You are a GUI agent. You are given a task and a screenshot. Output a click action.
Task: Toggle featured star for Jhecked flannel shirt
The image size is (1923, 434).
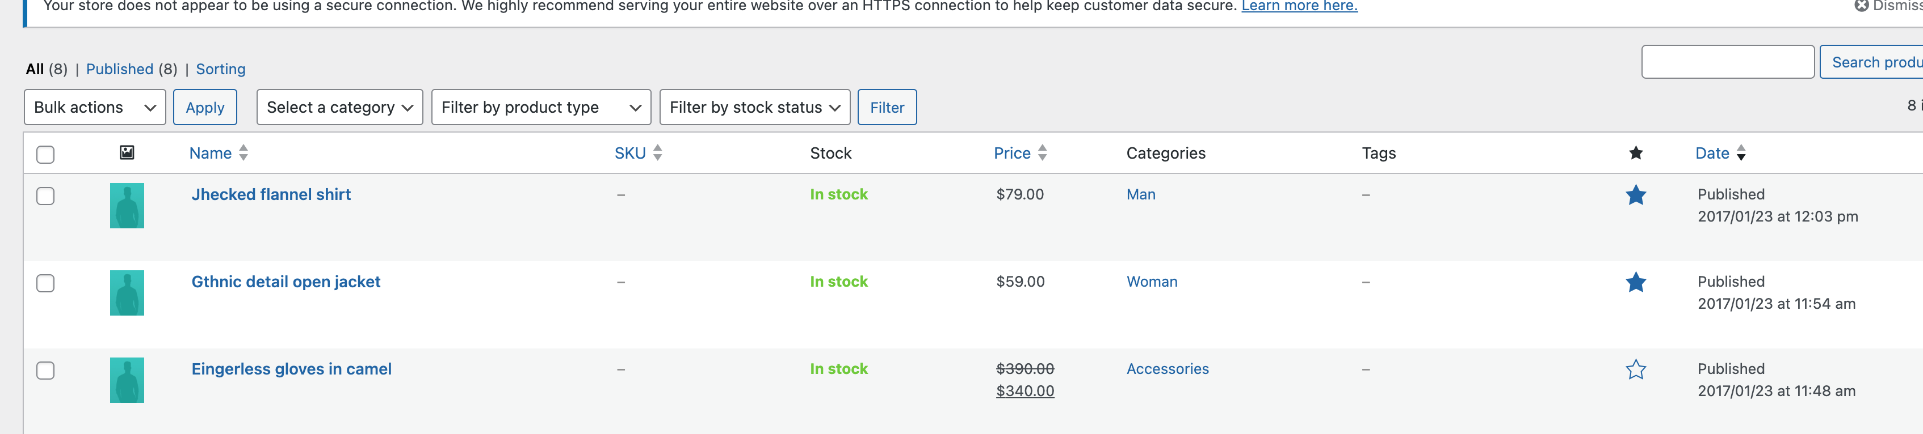[x=1635, y=195]
